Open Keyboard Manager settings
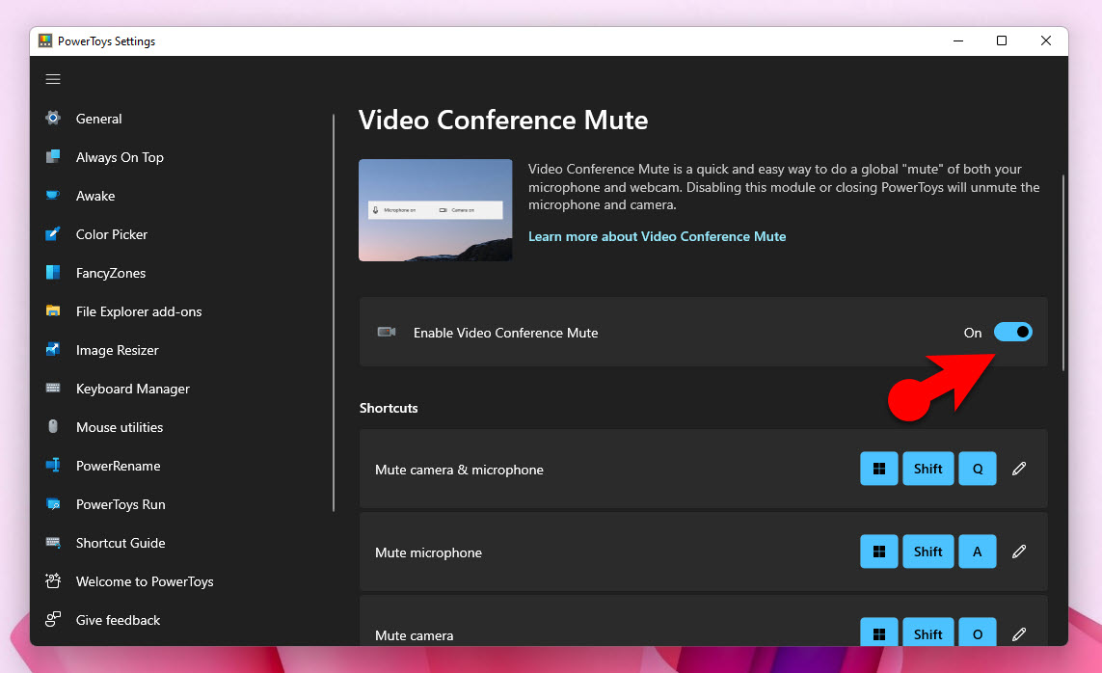 click(x=133, y=389)
